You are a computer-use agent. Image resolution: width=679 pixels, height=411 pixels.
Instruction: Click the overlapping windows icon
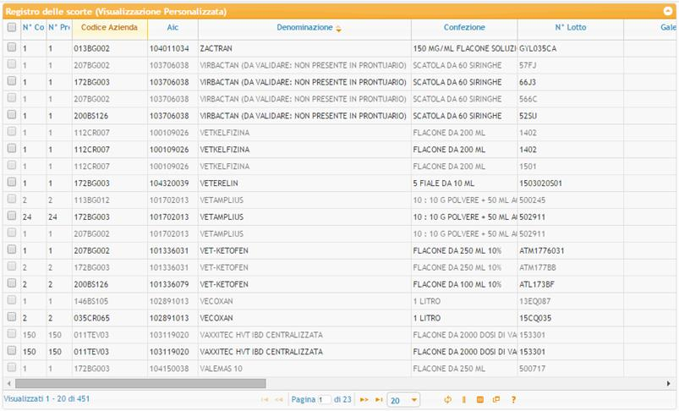coord(496,399)
